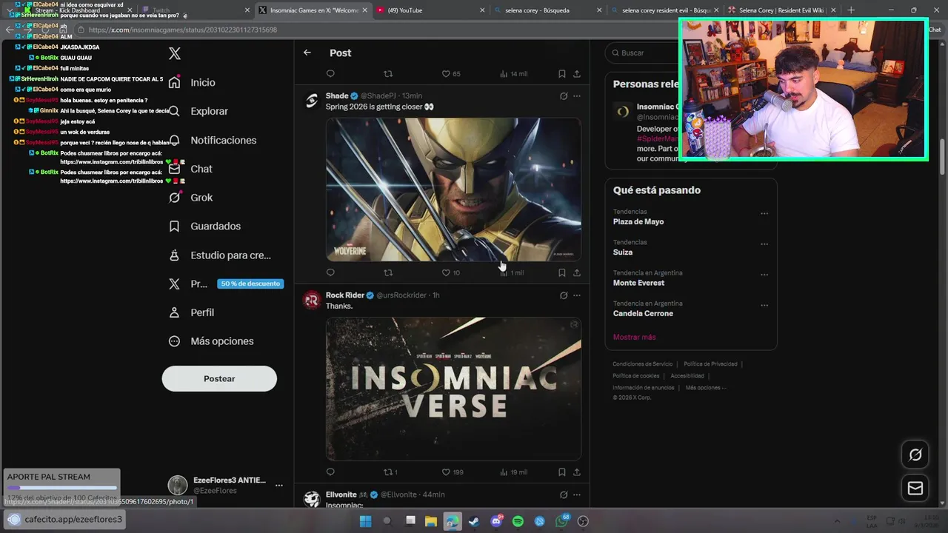Screen dimensions: 948x533
Task: Like the top post with 65 likes
Action: (451, 74)
